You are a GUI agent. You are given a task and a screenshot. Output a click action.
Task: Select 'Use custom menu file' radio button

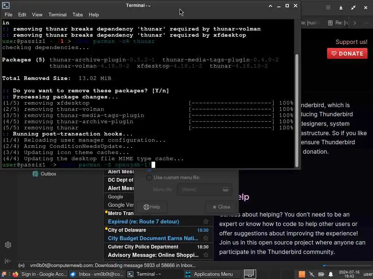(x=149, y=177)
